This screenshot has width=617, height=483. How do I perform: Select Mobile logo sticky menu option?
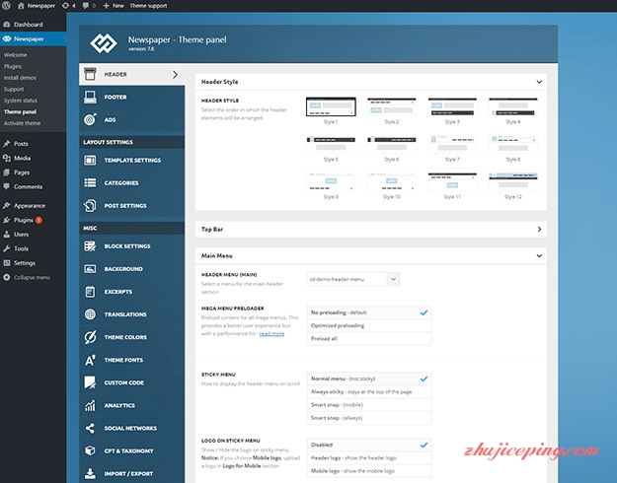368,471
